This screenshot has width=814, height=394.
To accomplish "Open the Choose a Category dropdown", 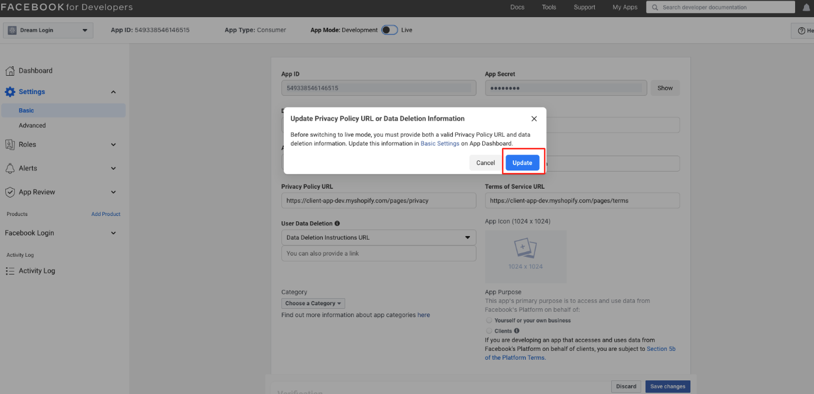I will pyautogui.click(x=313, y=303).
